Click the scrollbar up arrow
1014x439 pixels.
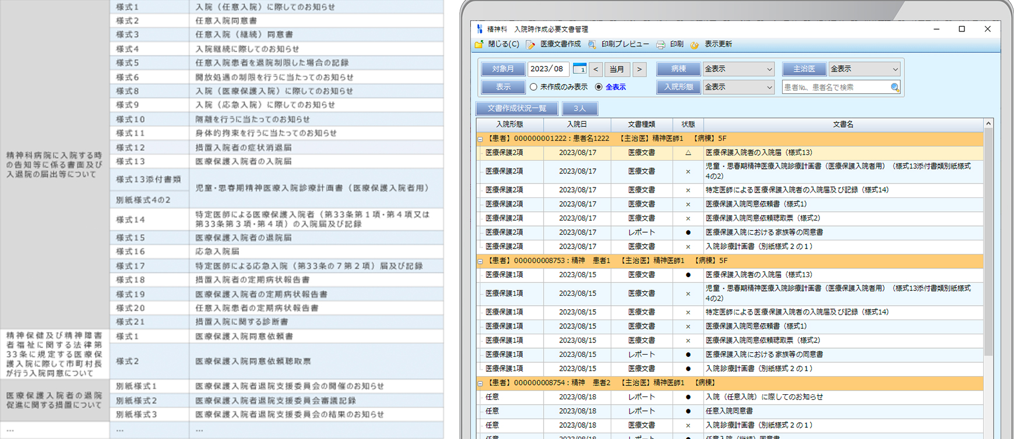click(x=988, y=123)
